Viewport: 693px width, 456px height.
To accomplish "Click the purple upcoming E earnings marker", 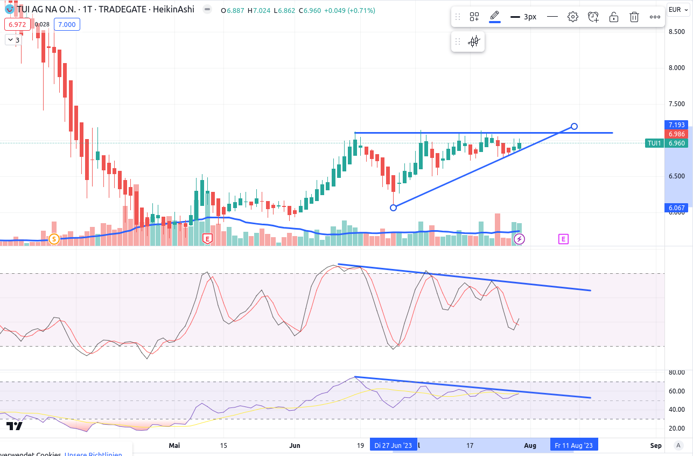I will coord(563,239).
